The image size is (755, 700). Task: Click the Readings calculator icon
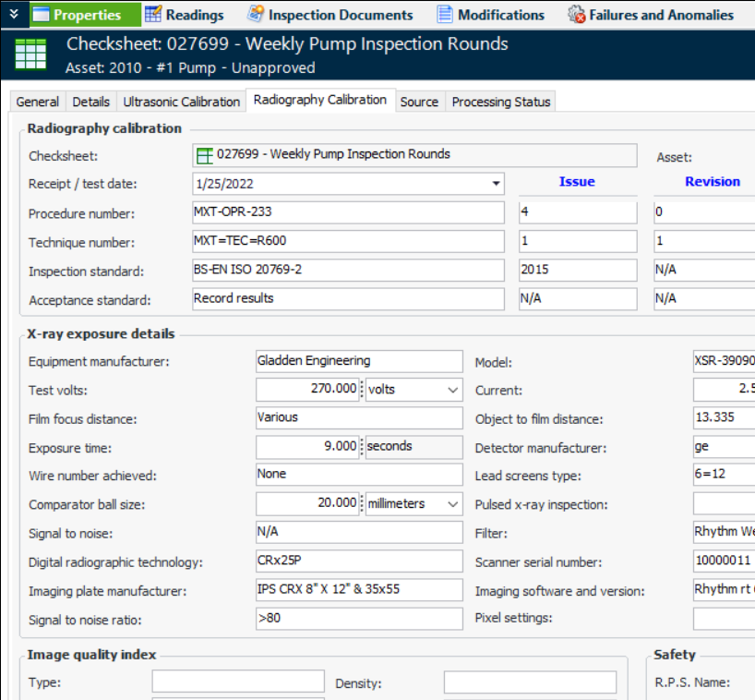153,15
